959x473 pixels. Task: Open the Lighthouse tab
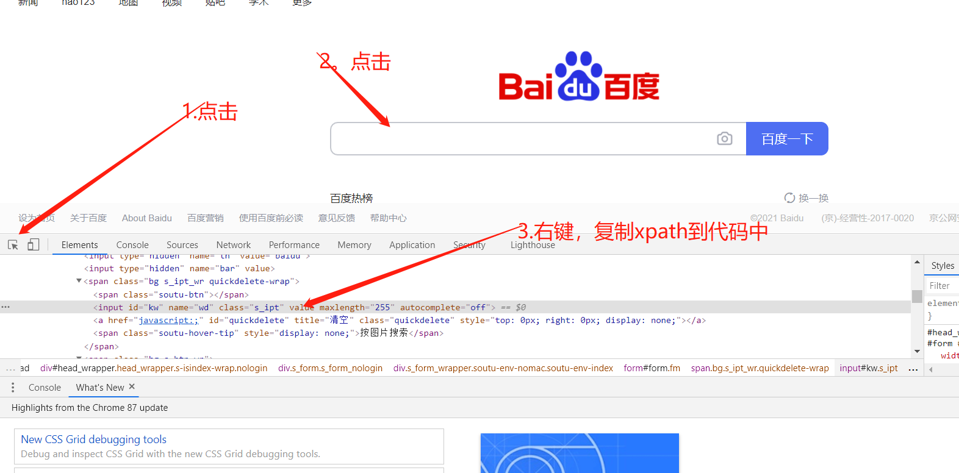(x=533, y=244)
